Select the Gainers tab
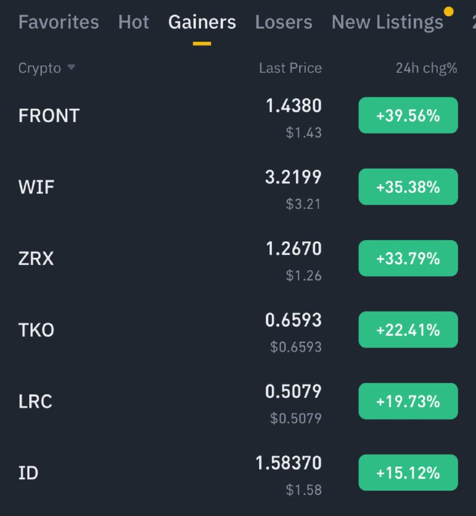 (x=202, y=23)
